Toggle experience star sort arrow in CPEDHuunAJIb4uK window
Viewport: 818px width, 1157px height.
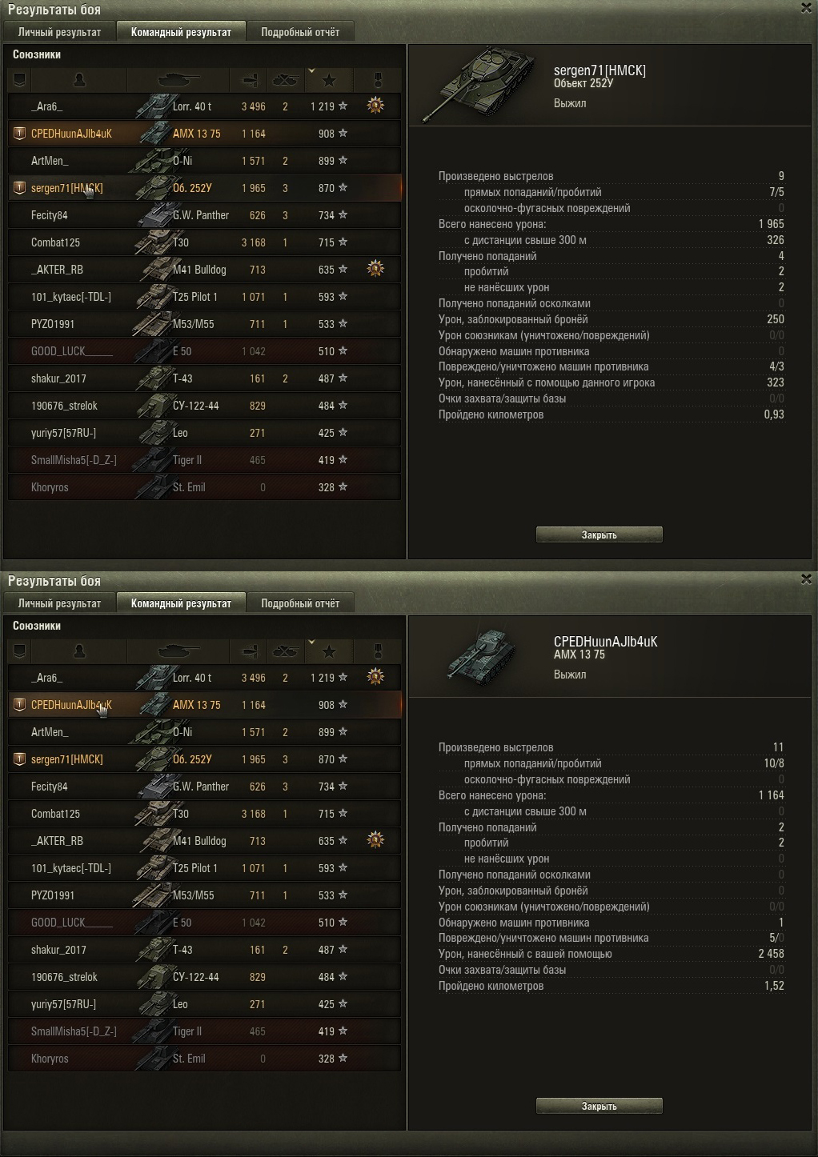pos(312,643)
